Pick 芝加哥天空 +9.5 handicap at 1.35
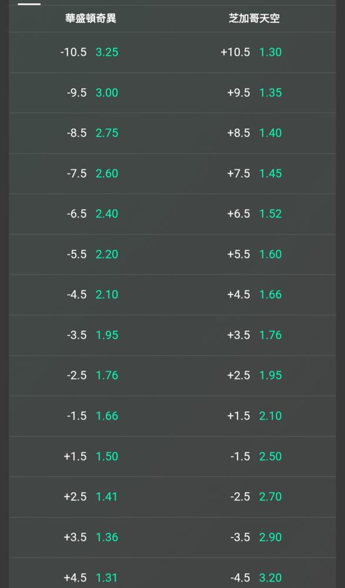The width and height of the screenshot is (345, 588). (x=254, y=93)
